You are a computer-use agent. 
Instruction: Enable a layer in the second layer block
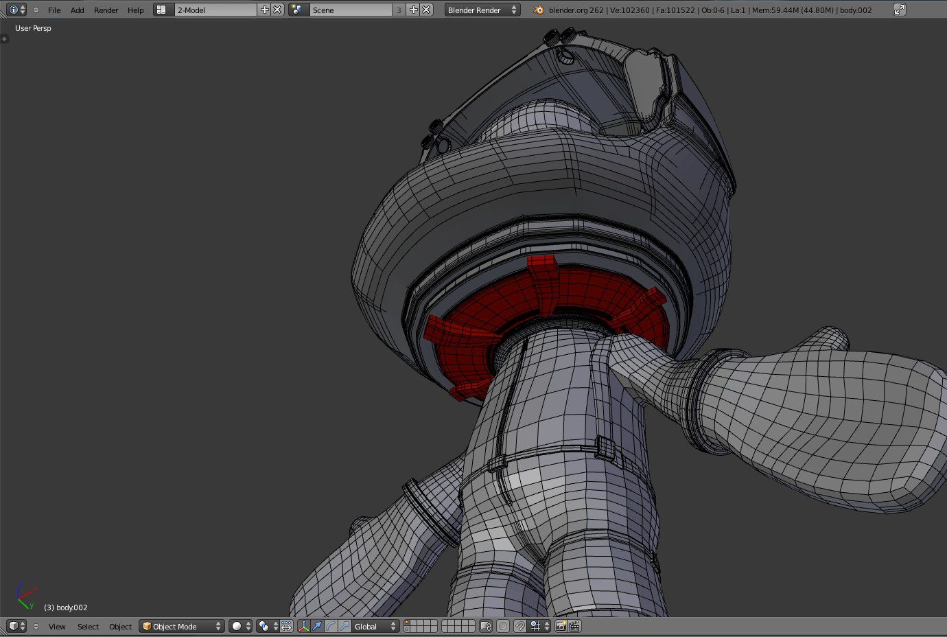[x=445, y=623]
